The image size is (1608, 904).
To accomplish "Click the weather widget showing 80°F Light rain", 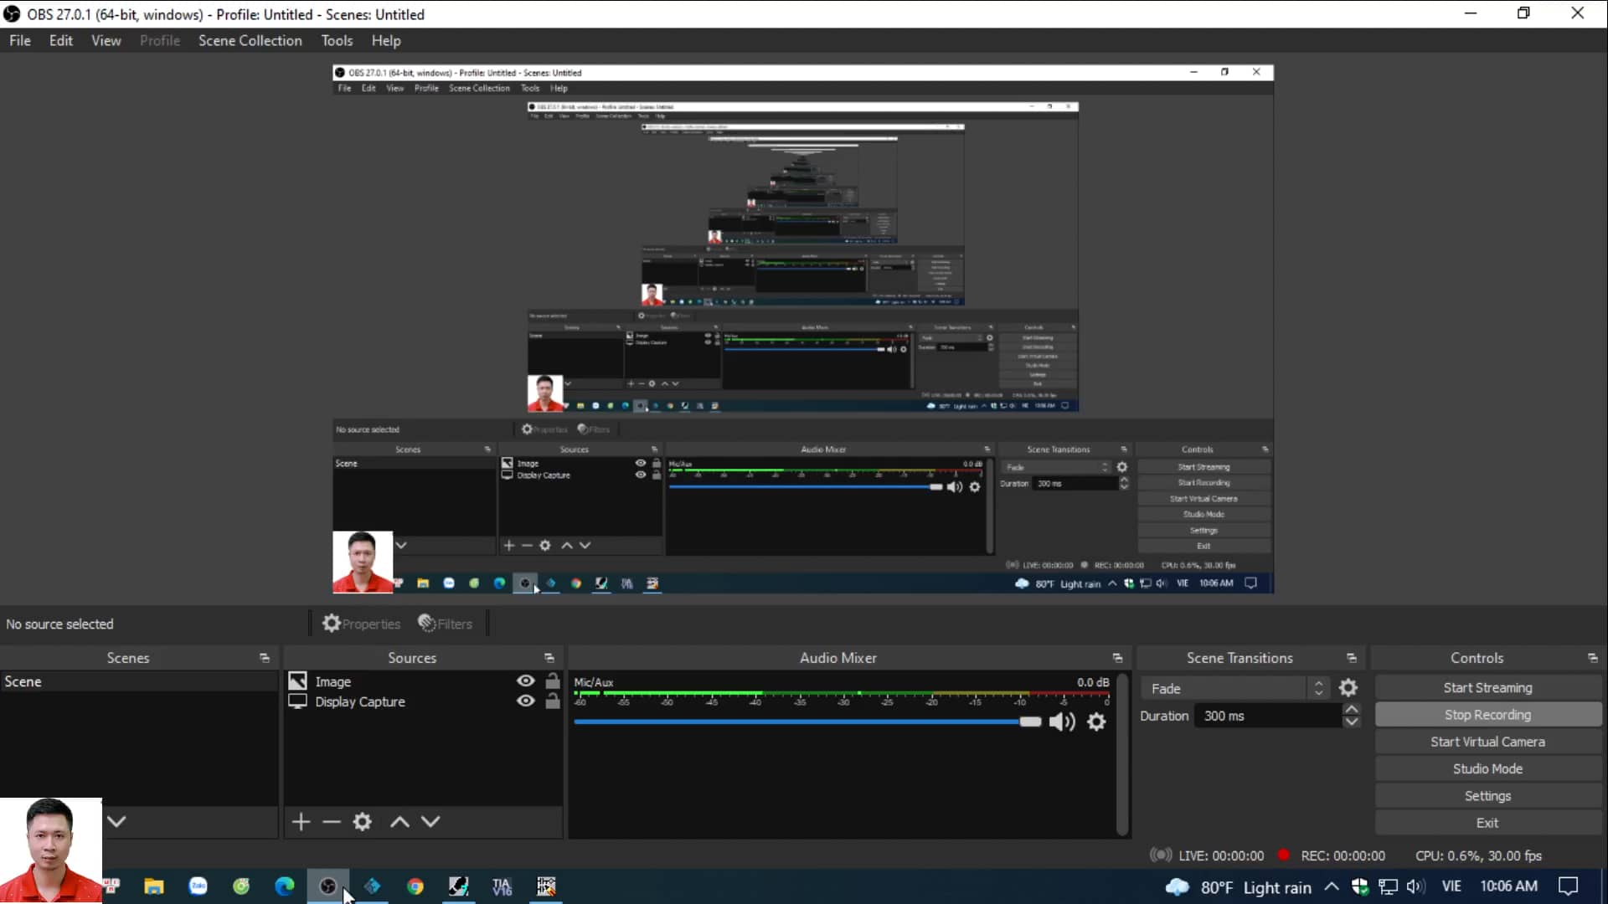I will [x=1239, y=887].
